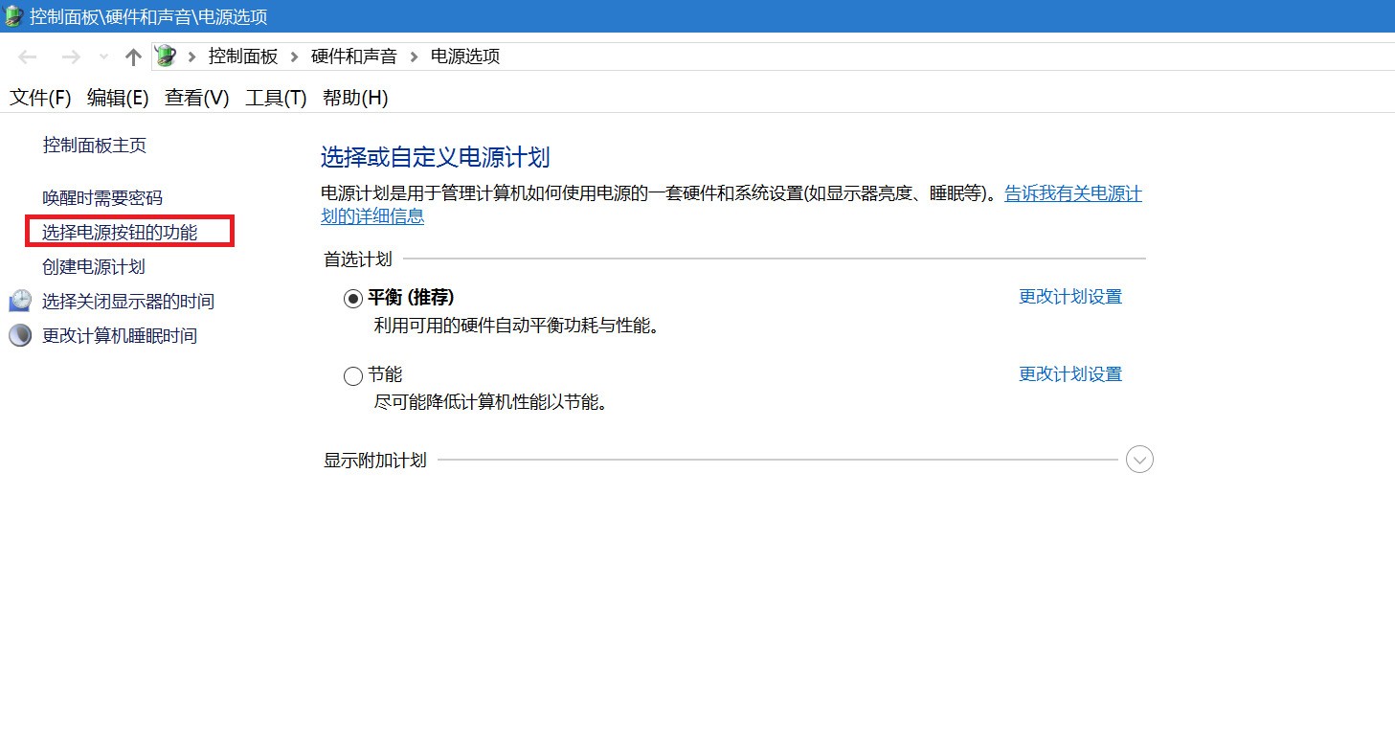Open 创建电源计划 link
The height and width of the screenshot is (744, 1395).
94,267
